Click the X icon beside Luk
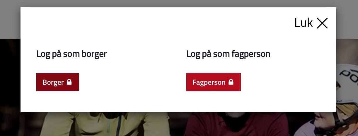The image size is (358, 136). coord(322,23)
